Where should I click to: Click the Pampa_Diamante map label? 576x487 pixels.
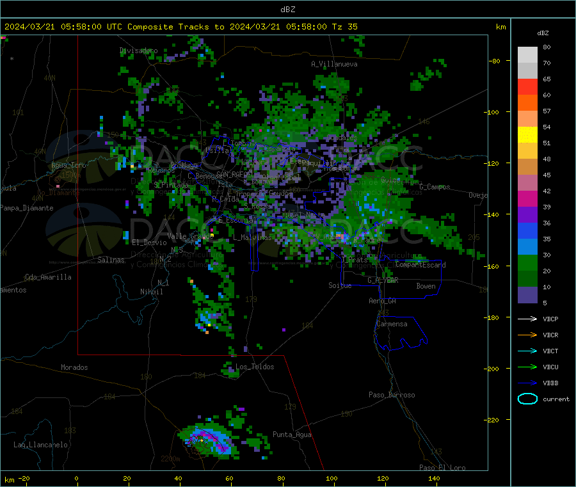27,208
